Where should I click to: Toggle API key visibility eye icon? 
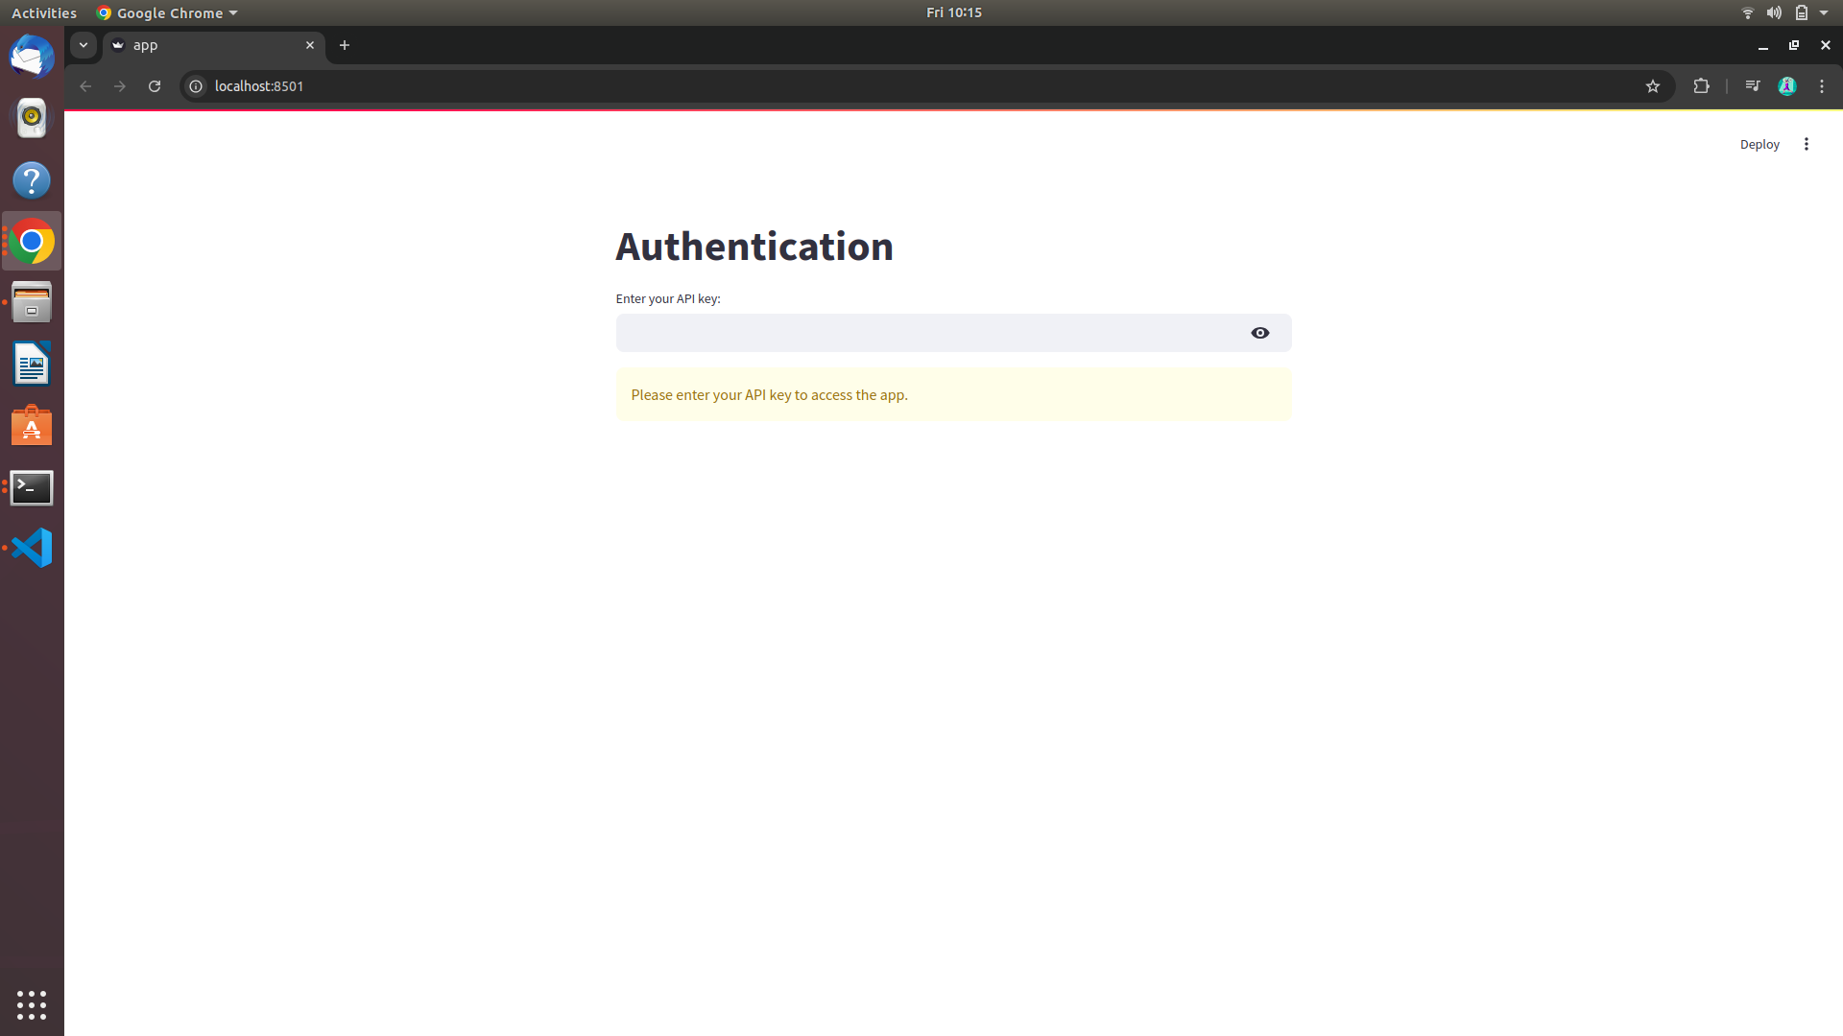pos(1259,333)
